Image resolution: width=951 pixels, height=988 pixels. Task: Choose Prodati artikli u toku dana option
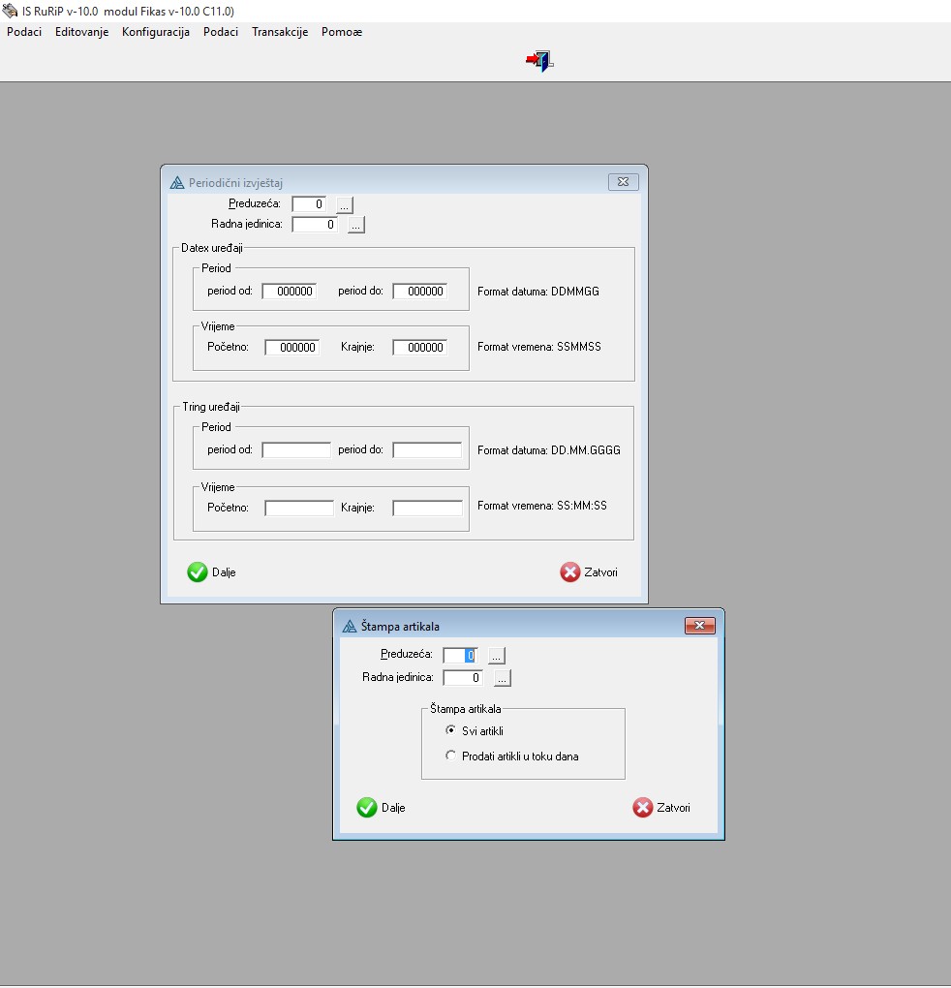tap(450, 756)
